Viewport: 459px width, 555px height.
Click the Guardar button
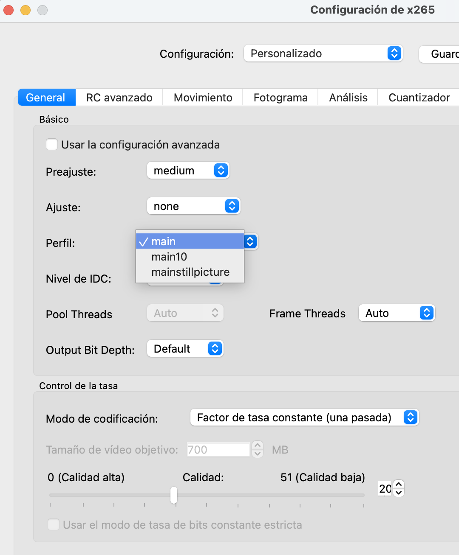[x=441, y=54]
